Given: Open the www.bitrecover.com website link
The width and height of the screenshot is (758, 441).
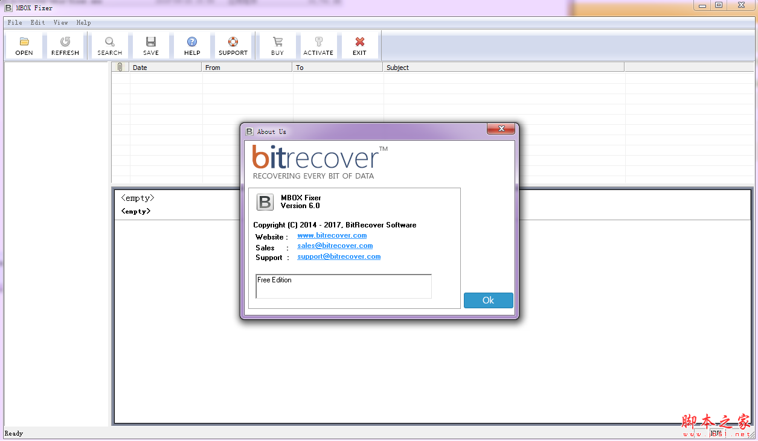Looking at the screenshot, I should (332, 235).
